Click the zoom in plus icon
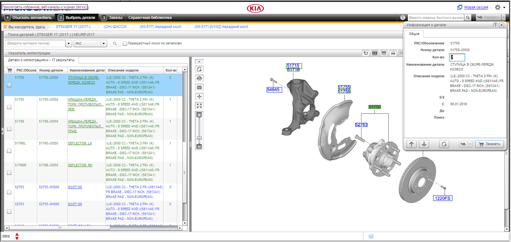The width and height of the screenshot is (511, 242). pyautogui.click(x=199, y=115)
